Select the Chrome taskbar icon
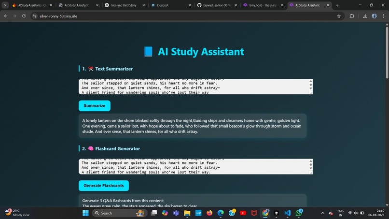Screen dimensions: 389x219 (x=265, y=213)
